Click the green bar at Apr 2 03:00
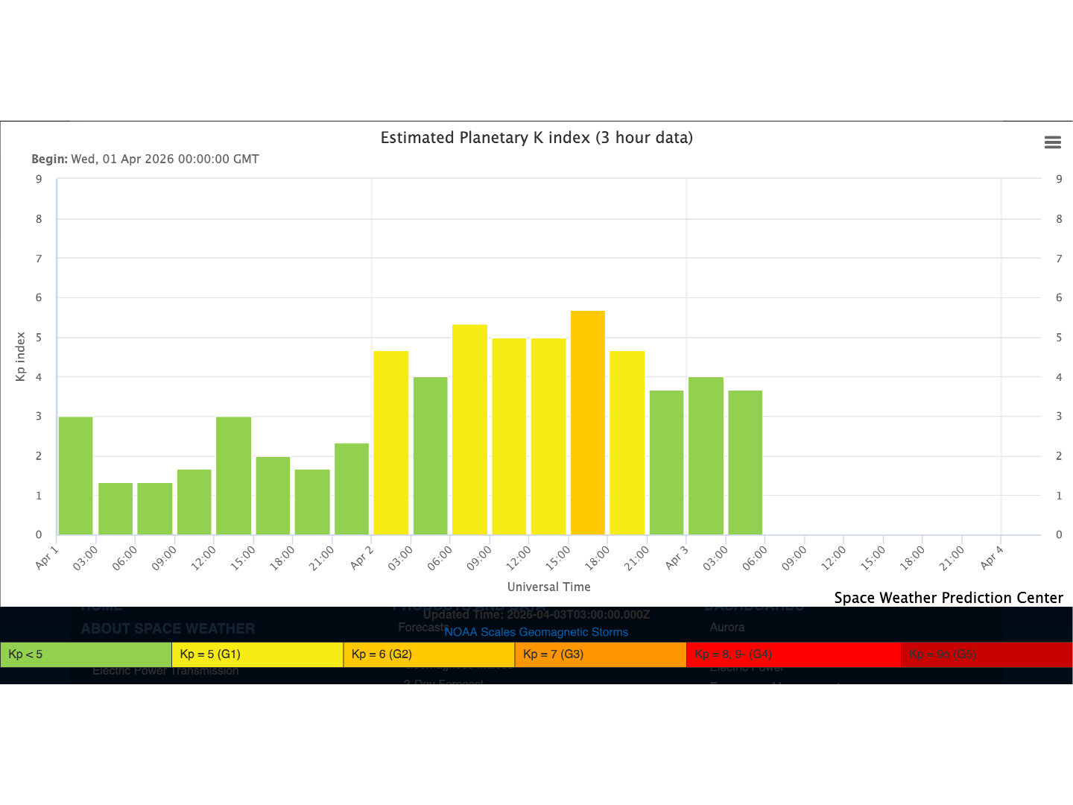 pyautogui.click(x=430, y=455)
